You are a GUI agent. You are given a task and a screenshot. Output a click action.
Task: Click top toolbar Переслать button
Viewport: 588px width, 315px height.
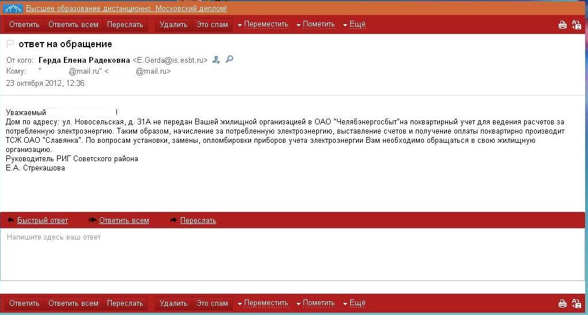pos(125,25)
